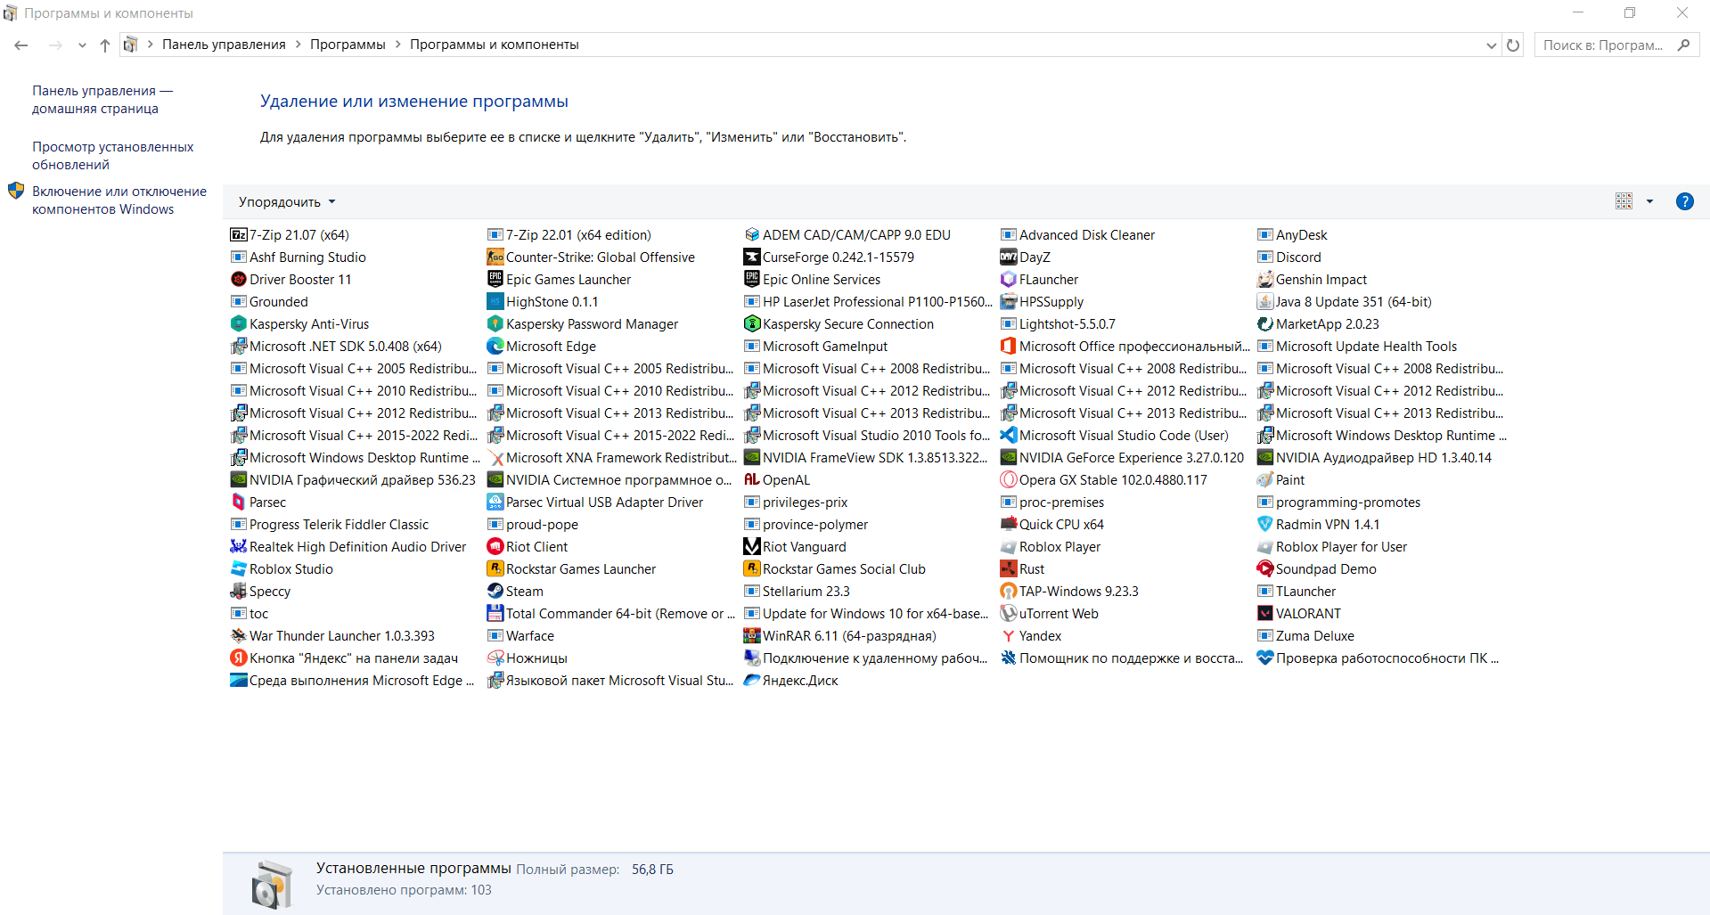Viewport: 1710px width, 915px height.
Task: Open the address bar history dropdown
Action: click(1492, 45)
